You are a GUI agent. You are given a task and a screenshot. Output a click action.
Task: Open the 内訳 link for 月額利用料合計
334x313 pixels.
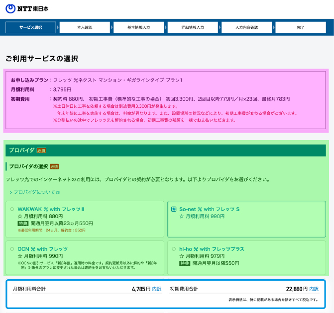click(x=157, y=289)
